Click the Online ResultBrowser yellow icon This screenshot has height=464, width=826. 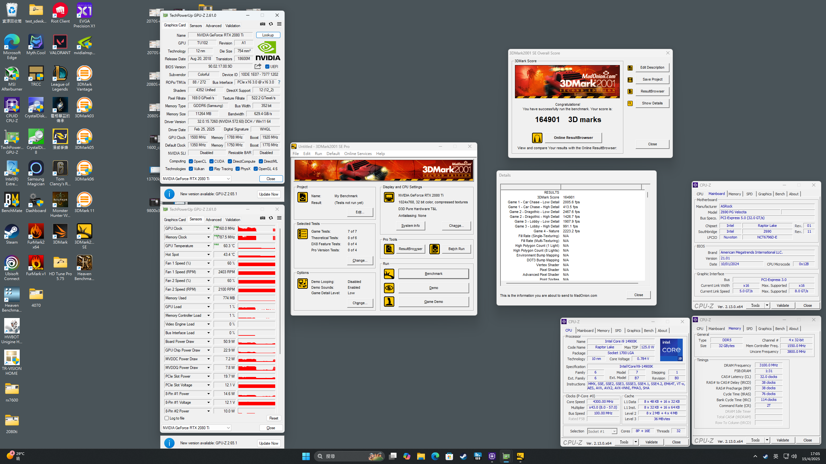(537, 138)
